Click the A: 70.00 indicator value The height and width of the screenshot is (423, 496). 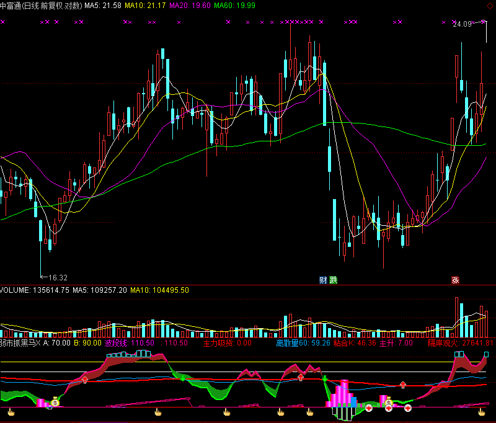[x=56, y=343]
